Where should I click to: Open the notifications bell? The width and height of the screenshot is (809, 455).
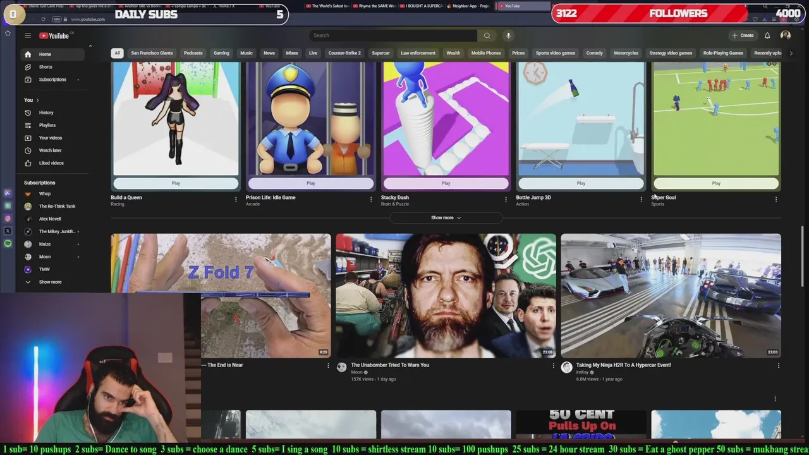(767, 35)
